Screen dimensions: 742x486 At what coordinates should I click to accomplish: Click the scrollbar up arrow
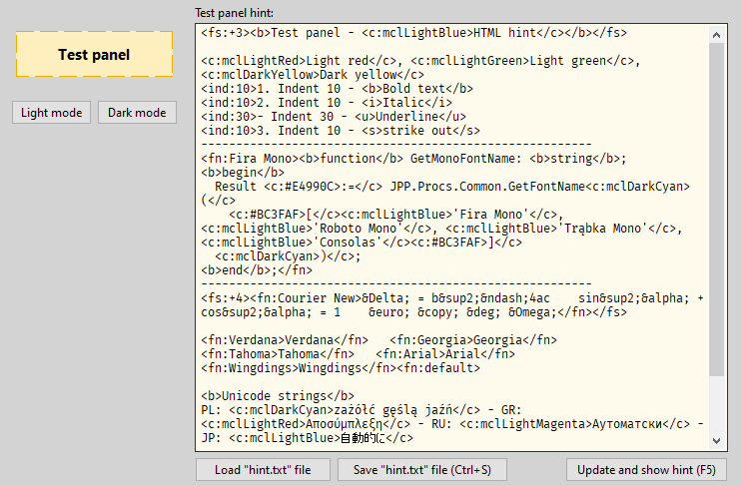[716, 35]
